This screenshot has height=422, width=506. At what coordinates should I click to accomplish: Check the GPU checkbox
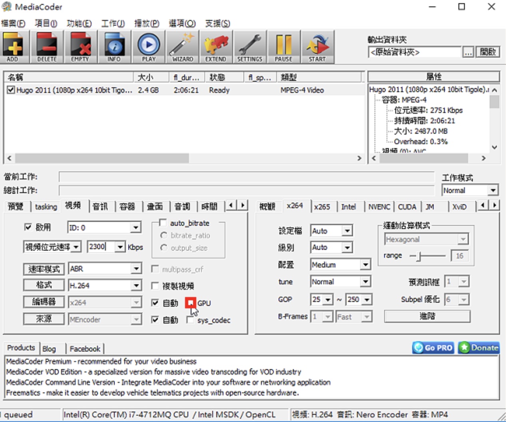pyautogui.click(x=190, y=303)
